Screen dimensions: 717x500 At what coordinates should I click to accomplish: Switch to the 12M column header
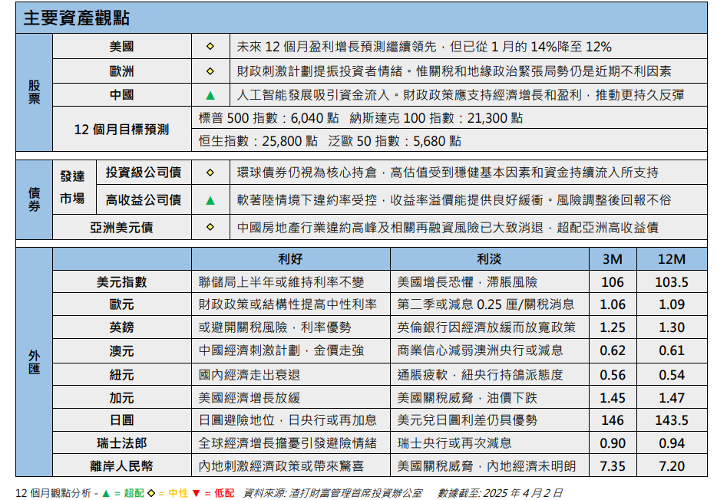[x=672, y=258]
